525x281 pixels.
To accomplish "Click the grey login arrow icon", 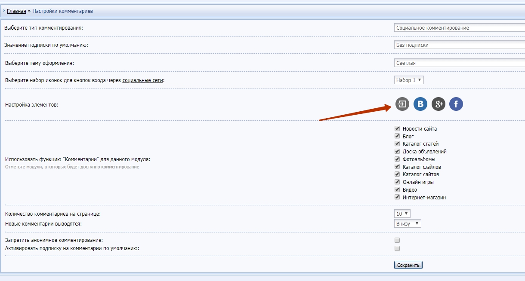I will click(402, 104).
